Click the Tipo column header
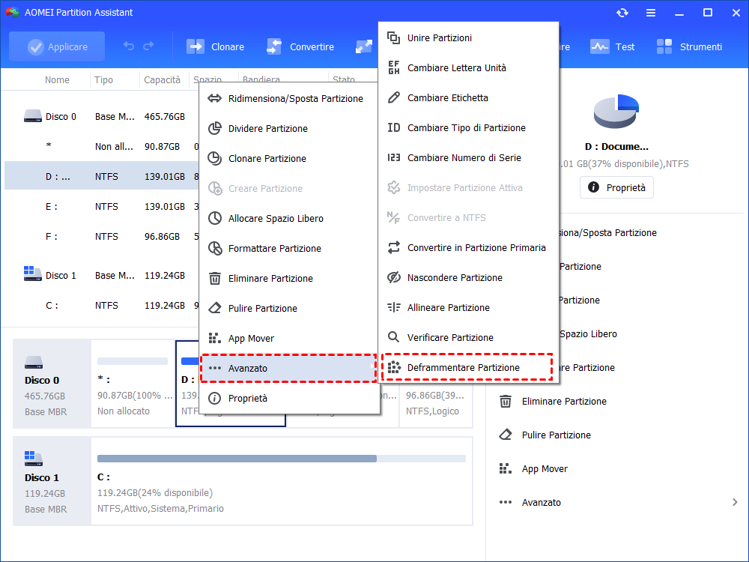The image size is (749, 562). tap(103, 80)
